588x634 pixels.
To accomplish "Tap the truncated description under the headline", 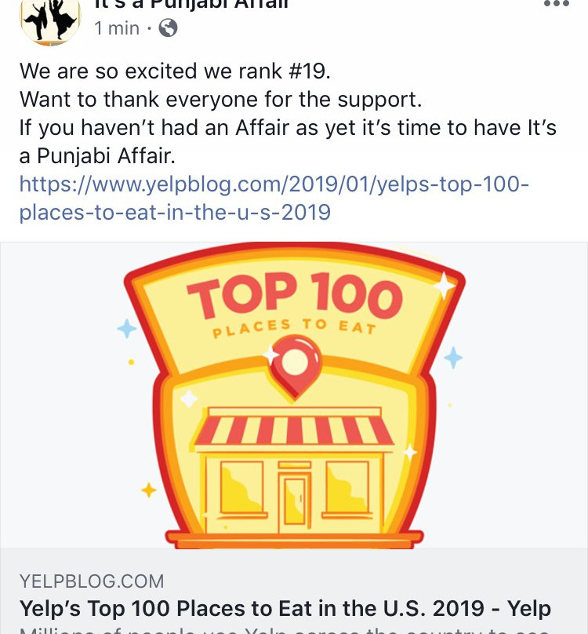I will 285,629.
